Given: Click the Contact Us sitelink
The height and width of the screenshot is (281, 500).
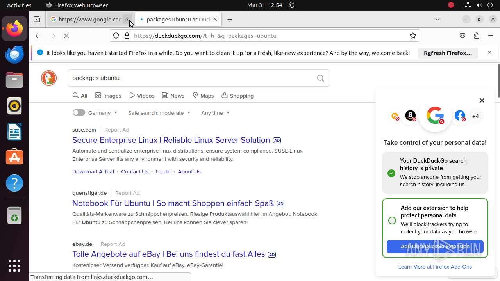Looking at the screenshot, I should [x=135, y=171].
